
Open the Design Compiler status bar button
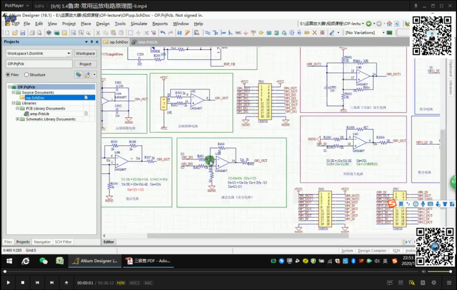(372, 251)
